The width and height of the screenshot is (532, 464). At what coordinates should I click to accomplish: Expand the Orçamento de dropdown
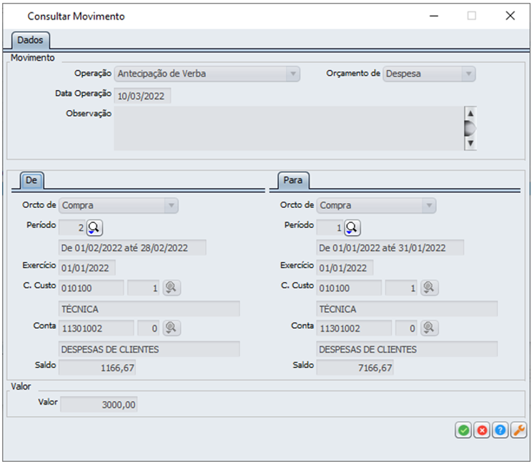[x=468, y=74]
